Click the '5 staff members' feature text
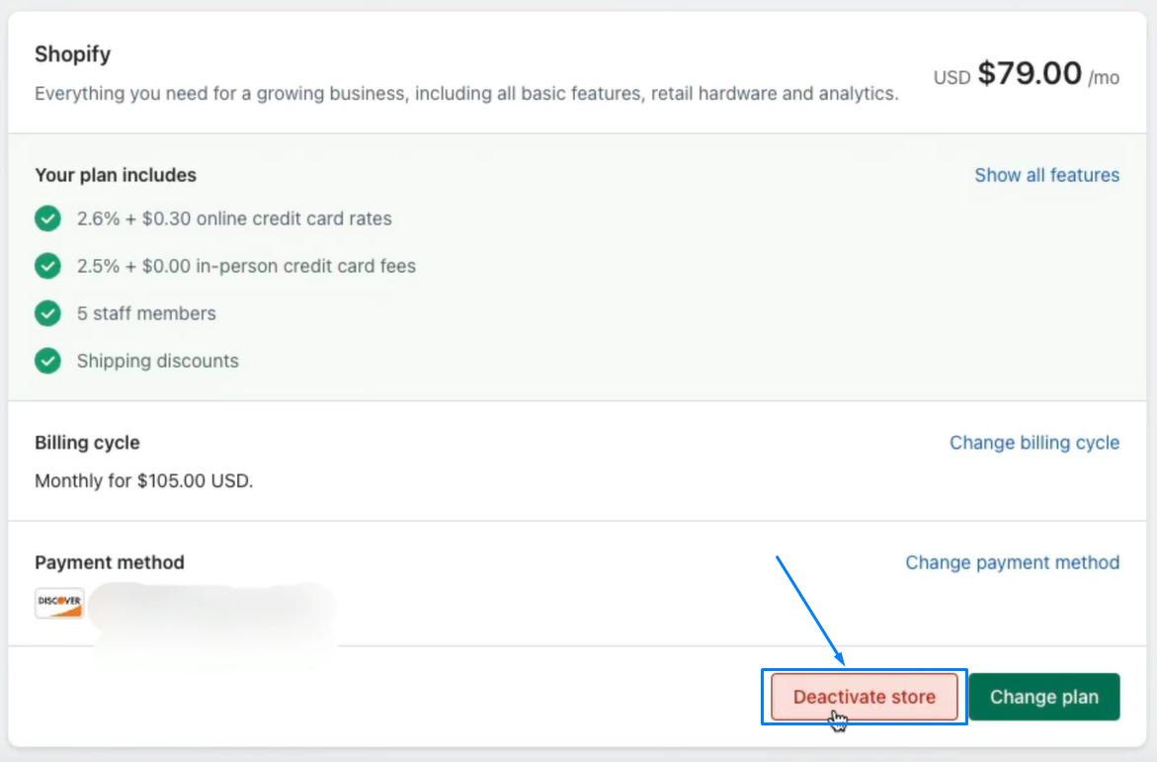Screen dimensions: 1157x762 tap(146, 313)
